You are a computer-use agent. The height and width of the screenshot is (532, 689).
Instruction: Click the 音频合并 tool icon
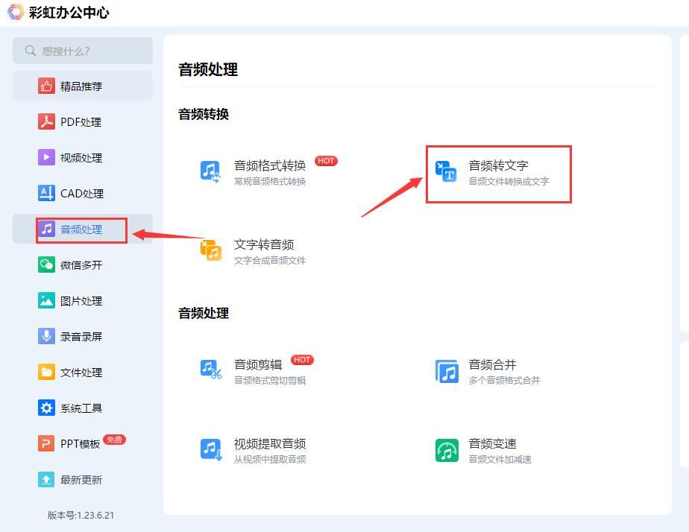tap(447, 371)
